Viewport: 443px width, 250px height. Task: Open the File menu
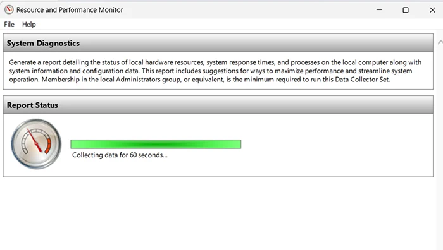pos(9,24)
